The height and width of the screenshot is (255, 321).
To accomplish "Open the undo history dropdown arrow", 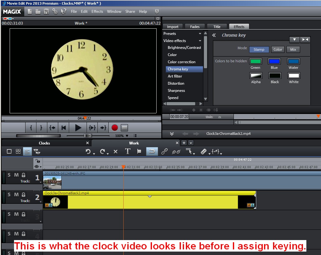I will [x=94, y=154].
